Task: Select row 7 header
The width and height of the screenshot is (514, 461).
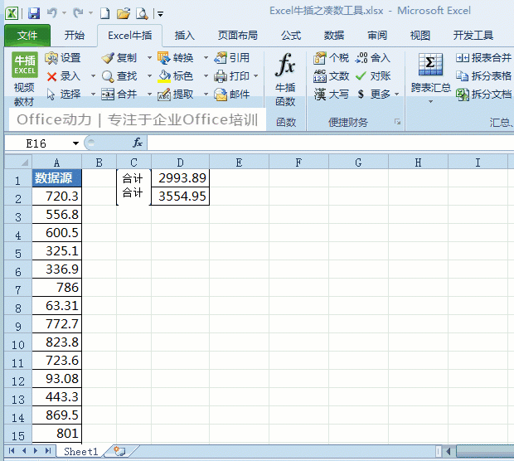Action: pyautogui.click(x=18, y=289)
